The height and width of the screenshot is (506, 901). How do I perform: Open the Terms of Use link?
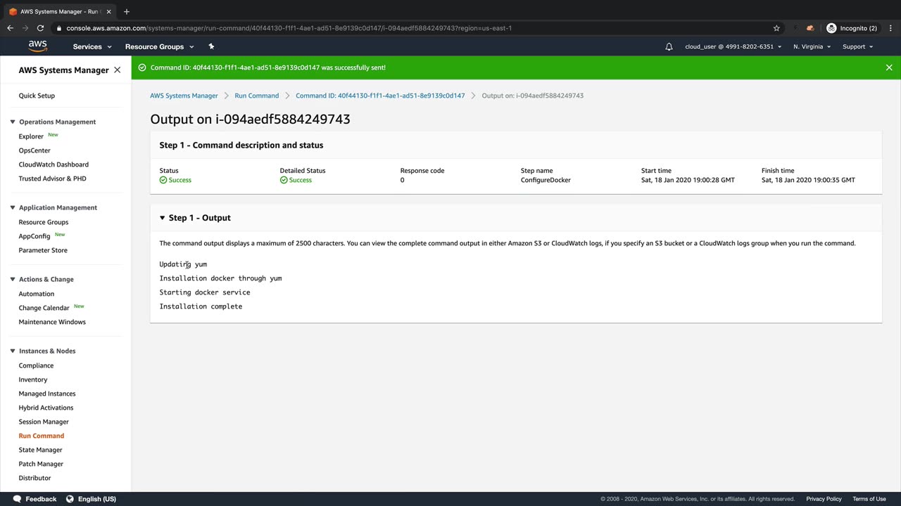tap(869, 499)
